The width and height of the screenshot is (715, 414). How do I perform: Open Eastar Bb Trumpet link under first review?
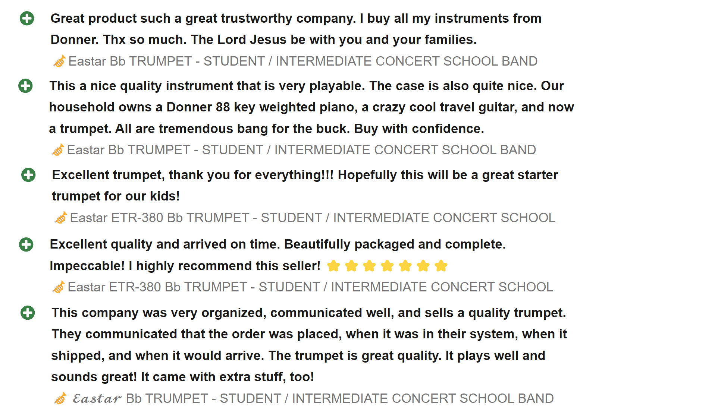[302, 61]
